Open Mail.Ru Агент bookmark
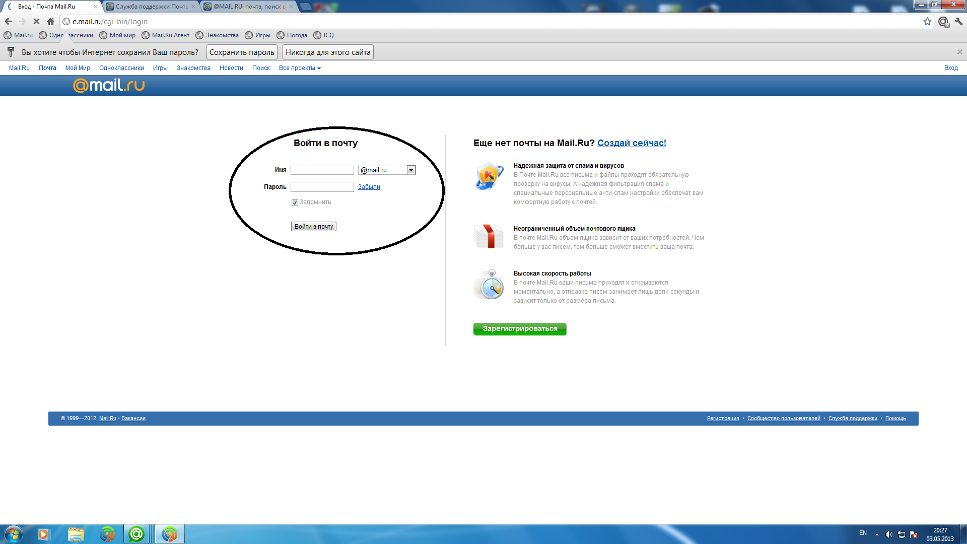The image size is (967, 544). click(166, 35)
